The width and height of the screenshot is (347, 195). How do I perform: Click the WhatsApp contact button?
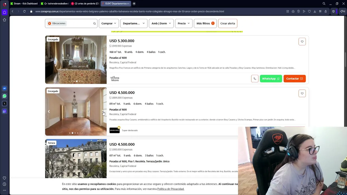point(271,79)
